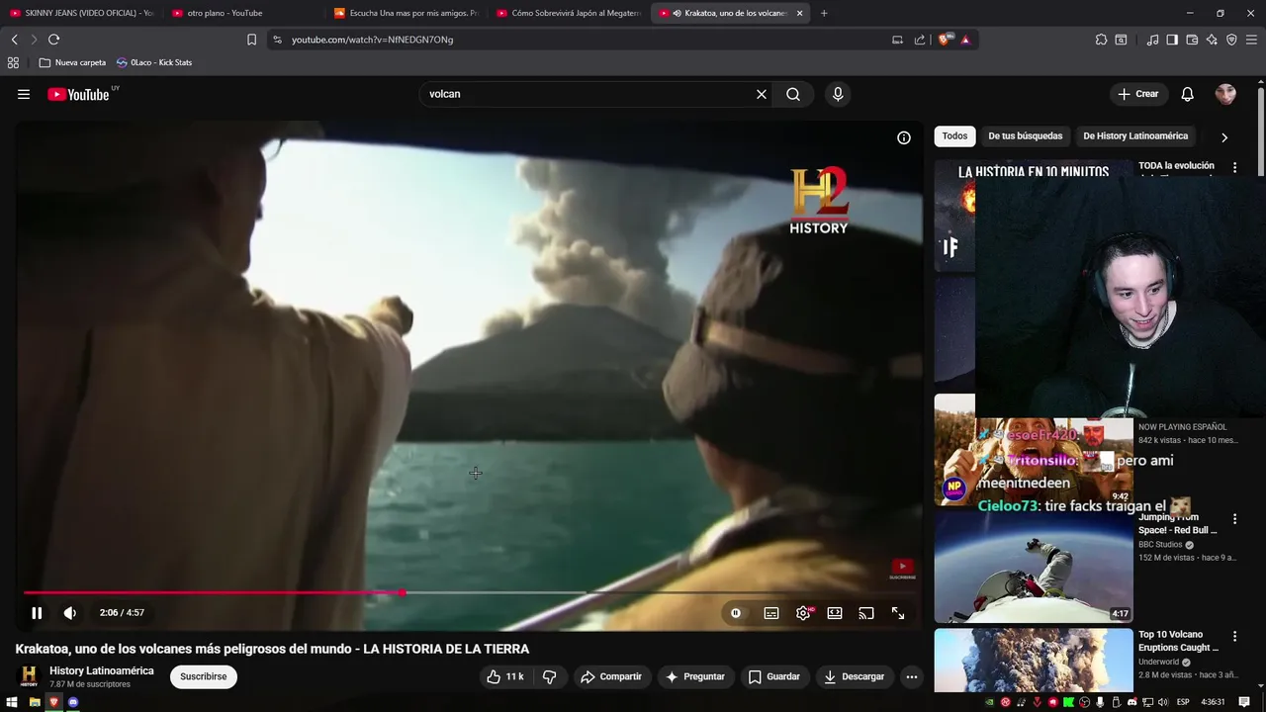
Task: Open the Brave Leo AI sparkle icon
Action: pos(1212,40)
